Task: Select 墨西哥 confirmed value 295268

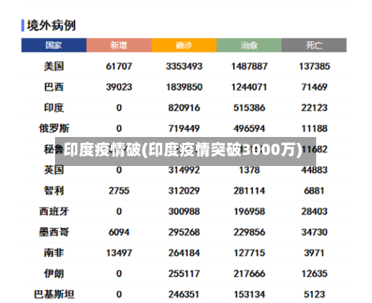Action: pyautogui.click(x=184, y=232)
